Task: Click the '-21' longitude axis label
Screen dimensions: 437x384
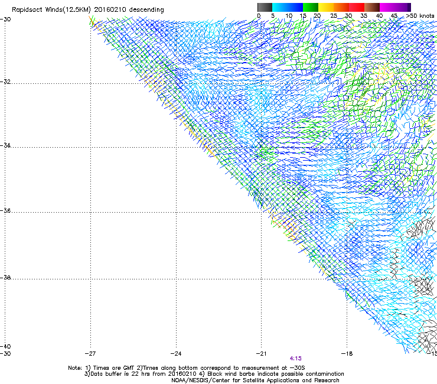Action: [x=261, y=354]
